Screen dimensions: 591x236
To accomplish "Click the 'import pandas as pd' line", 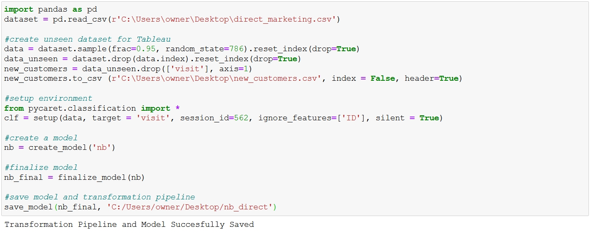I will tap(50, 9).
